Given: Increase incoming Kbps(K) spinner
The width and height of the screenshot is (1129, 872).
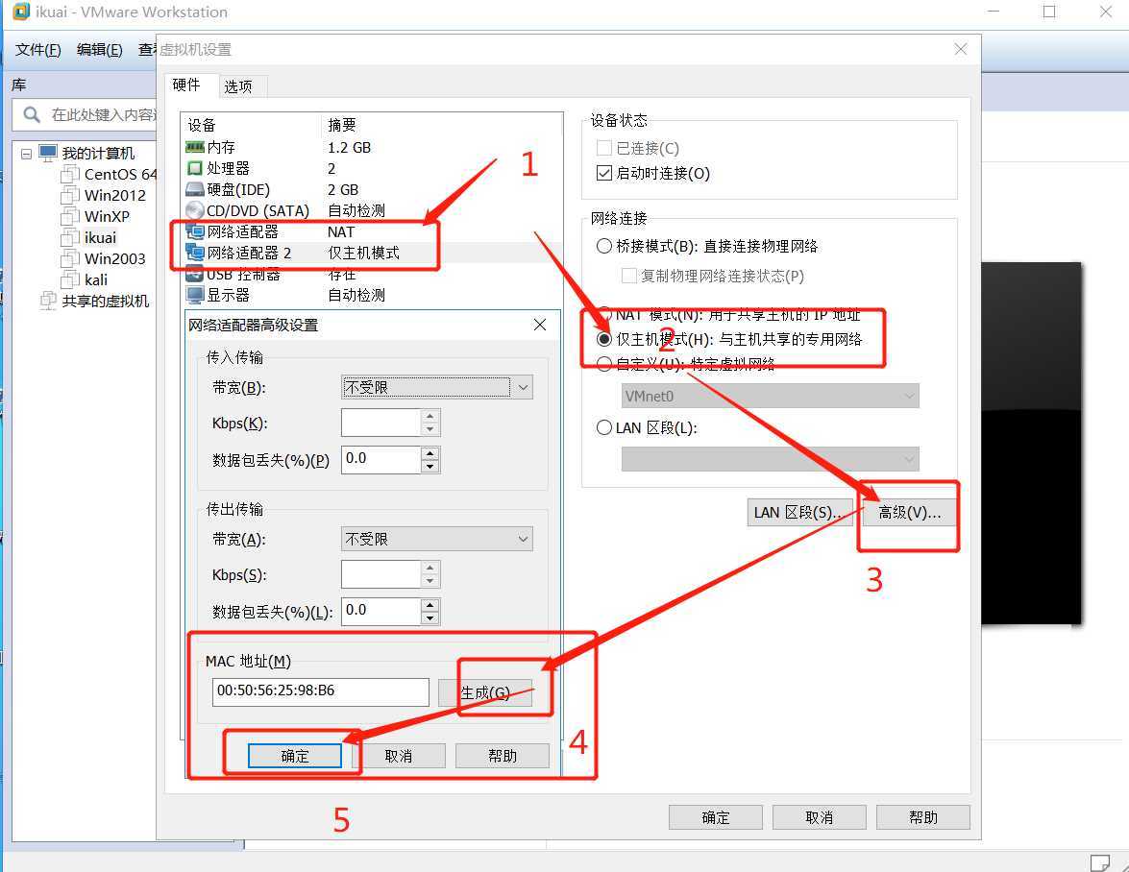Looking at the screenshot, I should click(430, 417).
